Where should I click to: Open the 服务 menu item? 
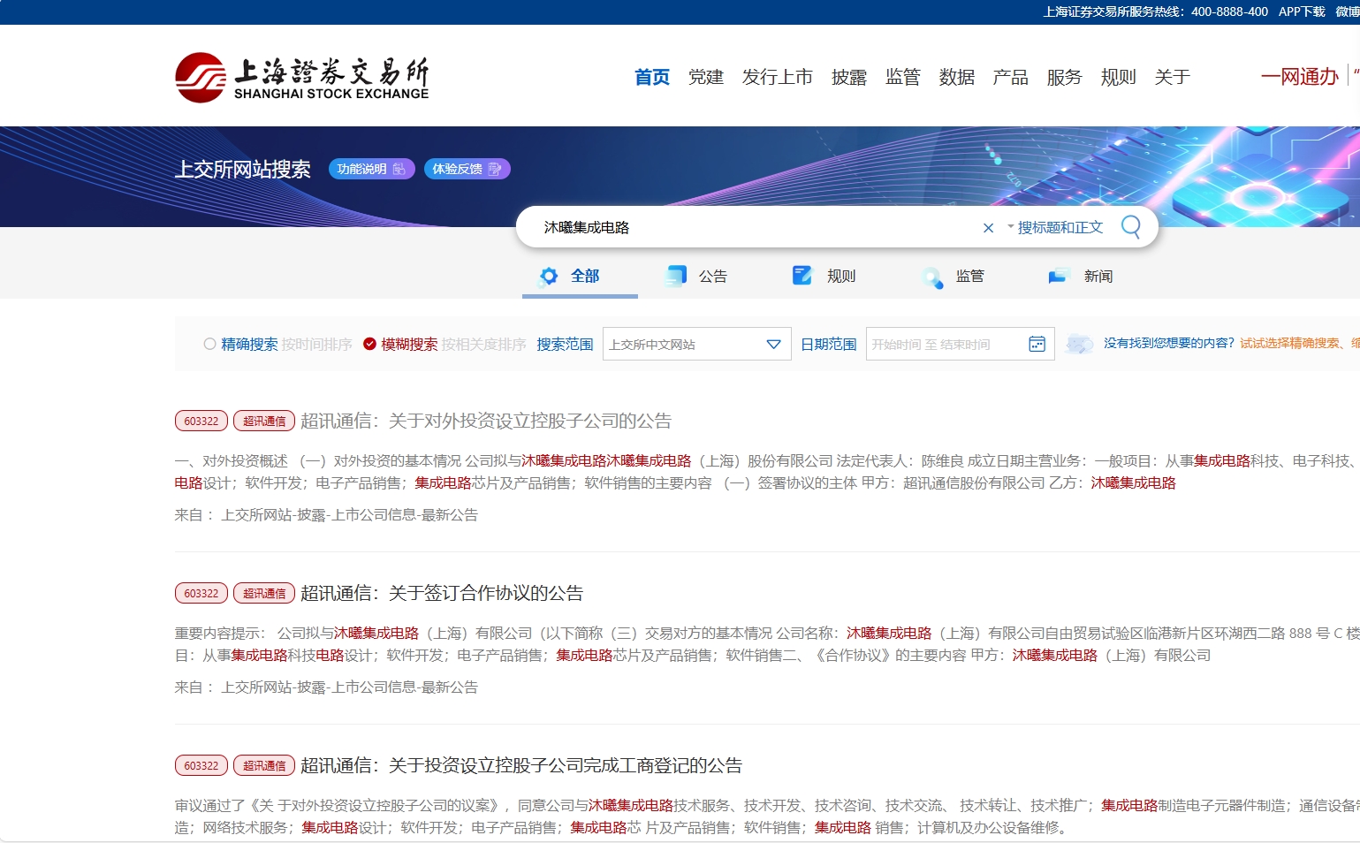[x=1065, y=77]
